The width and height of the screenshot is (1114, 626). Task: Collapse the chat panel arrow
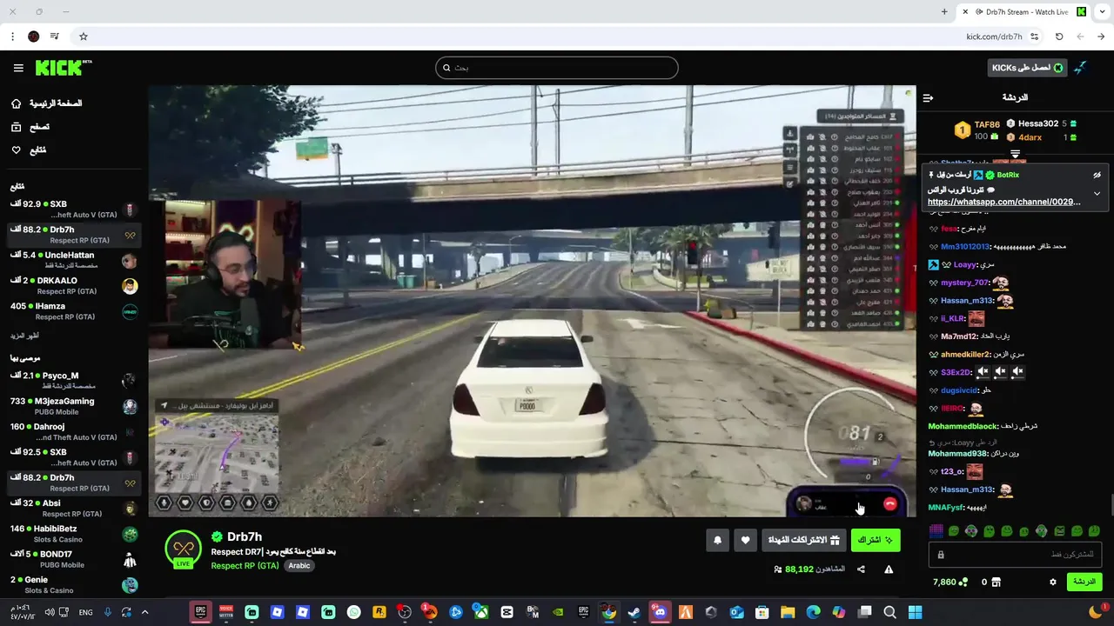coord(928,97)
